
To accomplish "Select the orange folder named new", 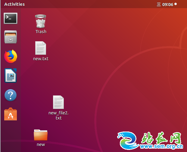I will (x=41, y=135).
